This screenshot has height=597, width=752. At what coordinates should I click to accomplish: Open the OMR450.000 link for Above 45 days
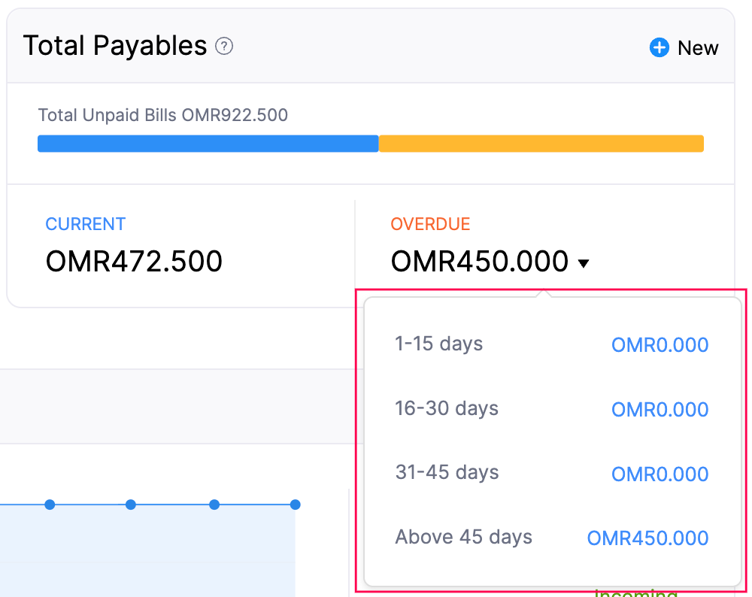(647, 538)
